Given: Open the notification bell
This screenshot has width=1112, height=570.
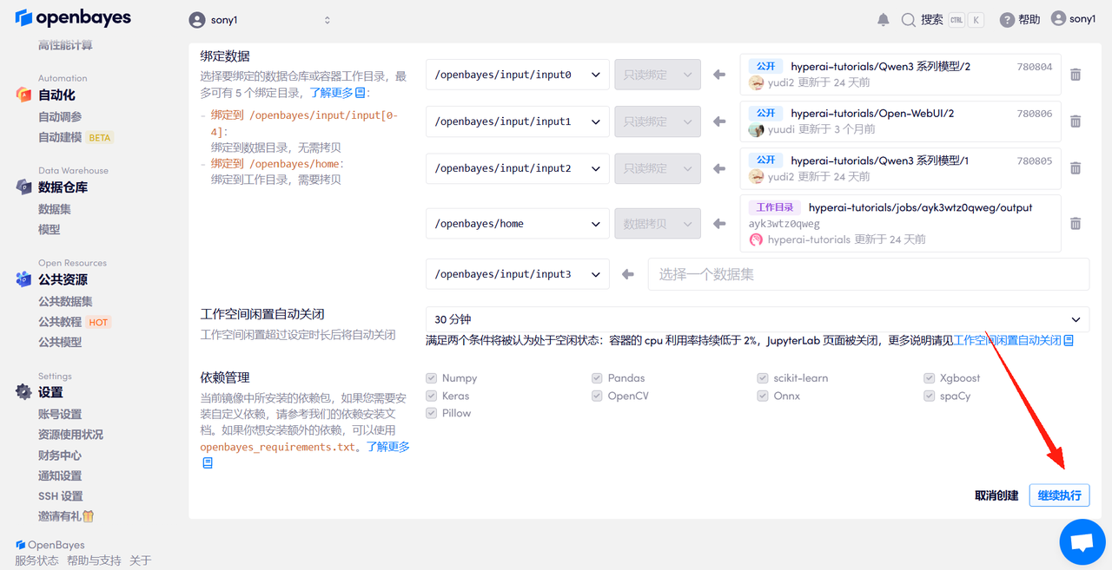Looking at the screenshot, I should coord(883,18).
